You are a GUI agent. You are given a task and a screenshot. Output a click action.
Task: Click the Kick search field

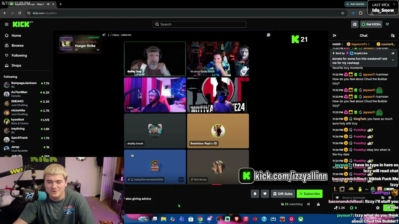pyautogui.click(x=199, y=24)
